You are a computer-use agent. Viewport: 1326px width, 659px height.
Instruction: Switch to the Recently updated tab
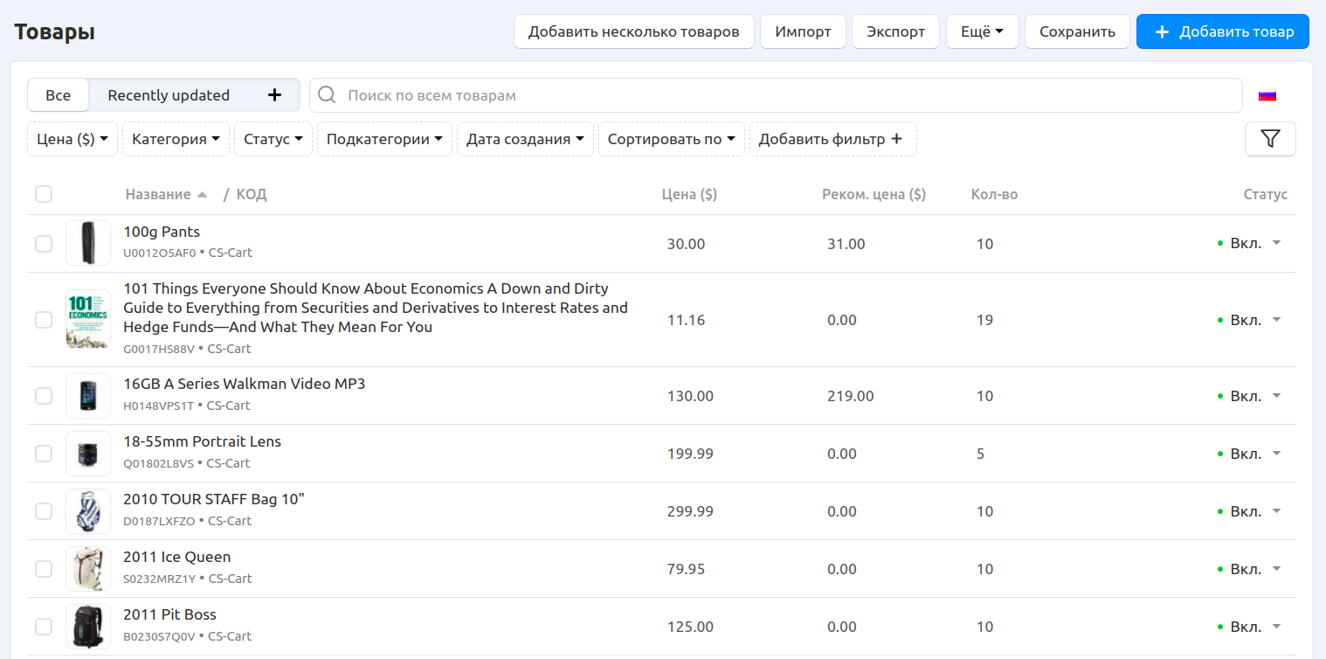pos(169,95)
